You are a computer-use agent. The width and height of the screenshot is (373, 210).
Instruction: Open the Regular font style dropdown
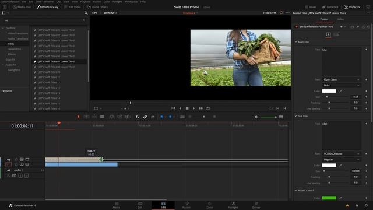(342, 159)
